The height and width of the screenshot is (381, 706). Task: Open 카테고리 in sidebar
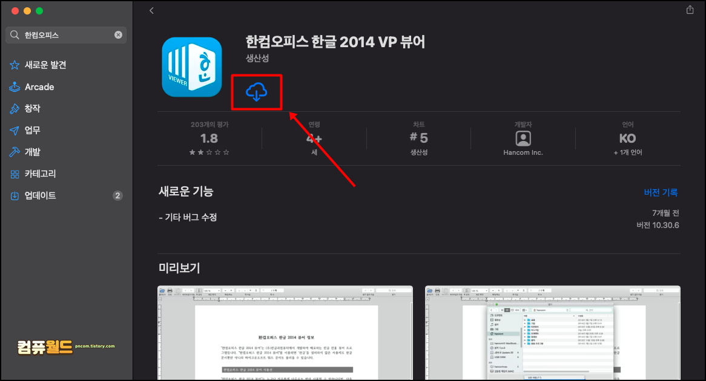(40, 174)
